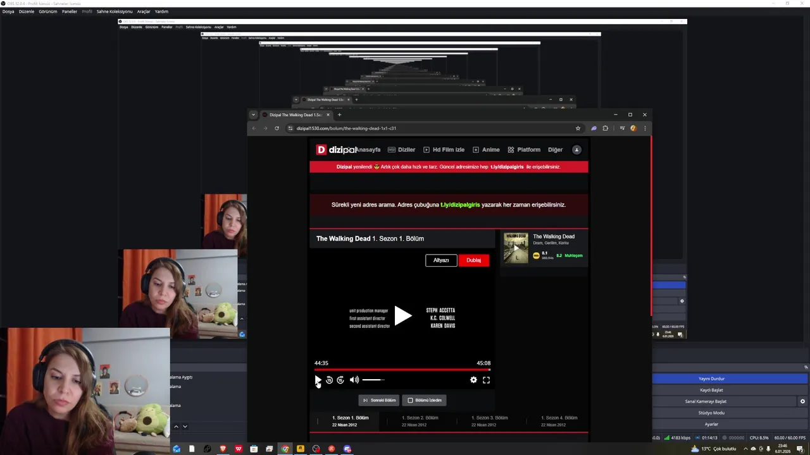
Task: Open Brave browser from the taskbar
Action: pyautogui.click(x=223, y=449)
